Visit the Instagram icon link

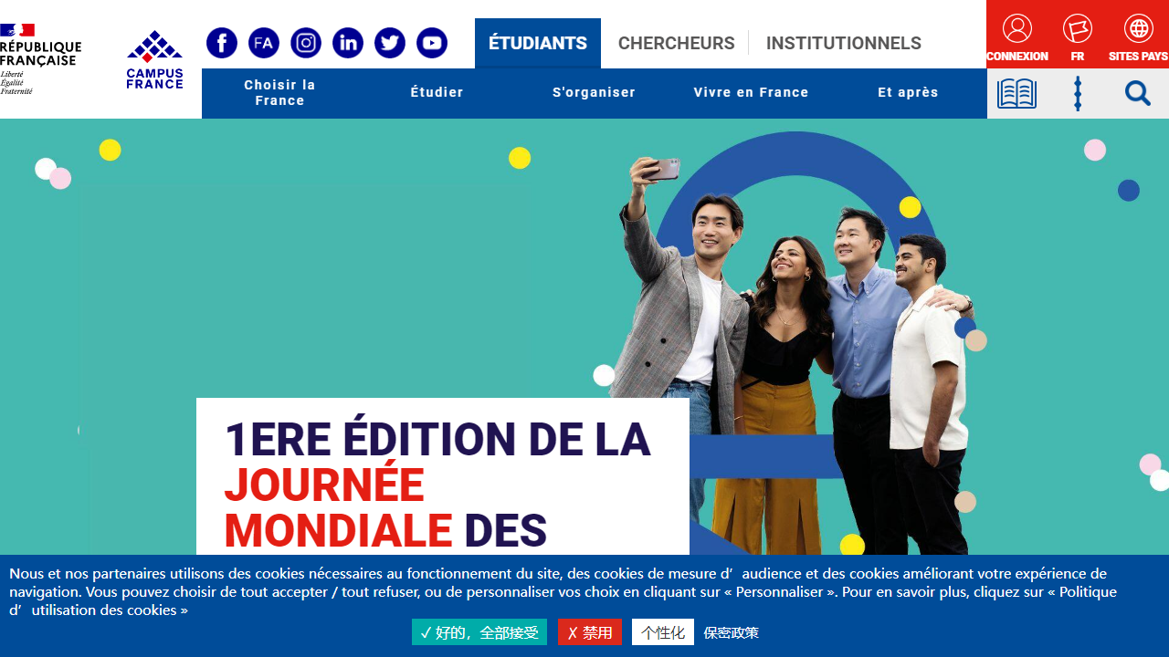(x=306, y=43)
